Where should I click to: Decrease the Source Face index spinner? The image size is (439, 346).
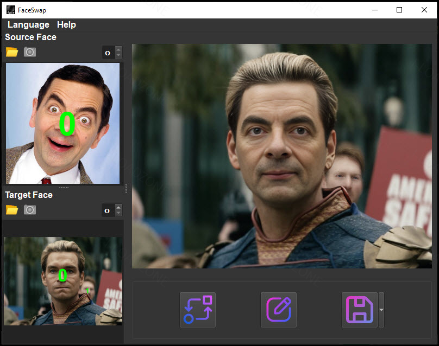(x=118, y=55)
